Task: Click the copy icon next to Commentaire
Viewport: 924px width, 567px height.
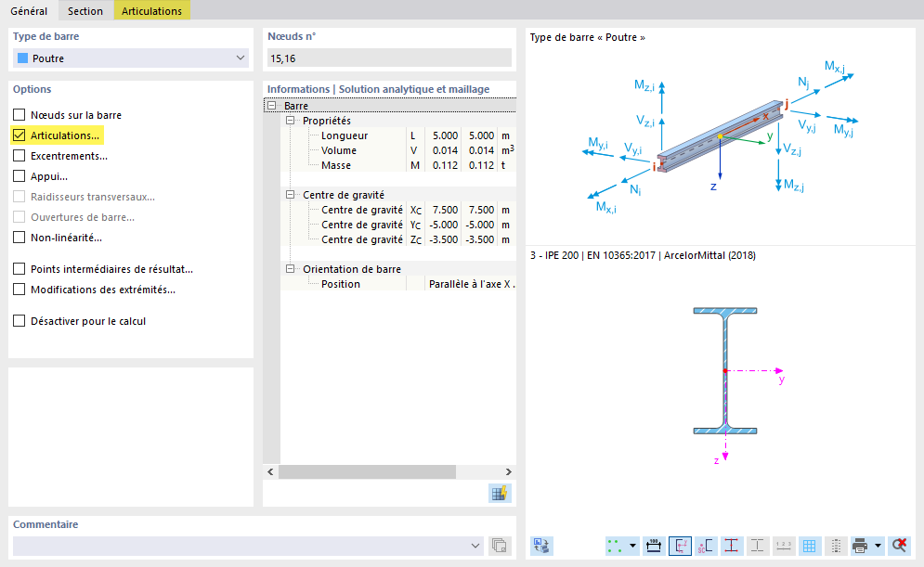Action: 499,546
